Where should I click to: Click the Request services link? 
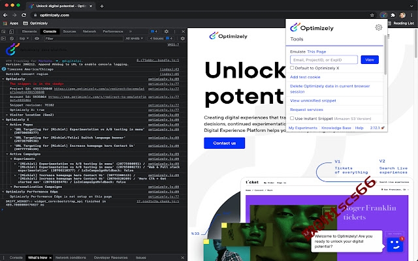(x=306, y=110)
